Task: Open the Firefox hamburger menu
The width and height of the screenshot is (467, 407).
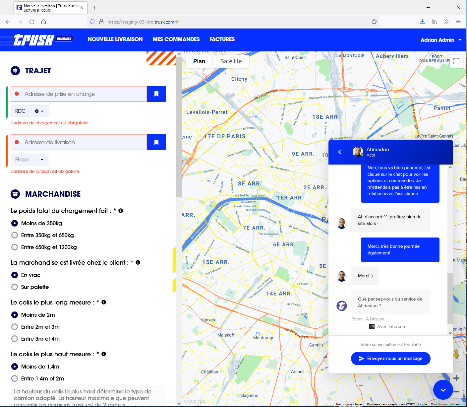Action: 458,22
